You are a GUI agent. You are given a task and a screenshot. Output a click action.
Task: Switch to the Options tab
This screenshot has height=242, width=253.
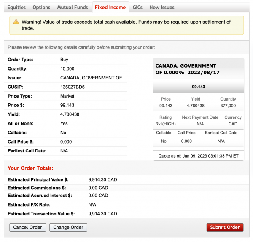pyautogui.click(x=41, y=8)
